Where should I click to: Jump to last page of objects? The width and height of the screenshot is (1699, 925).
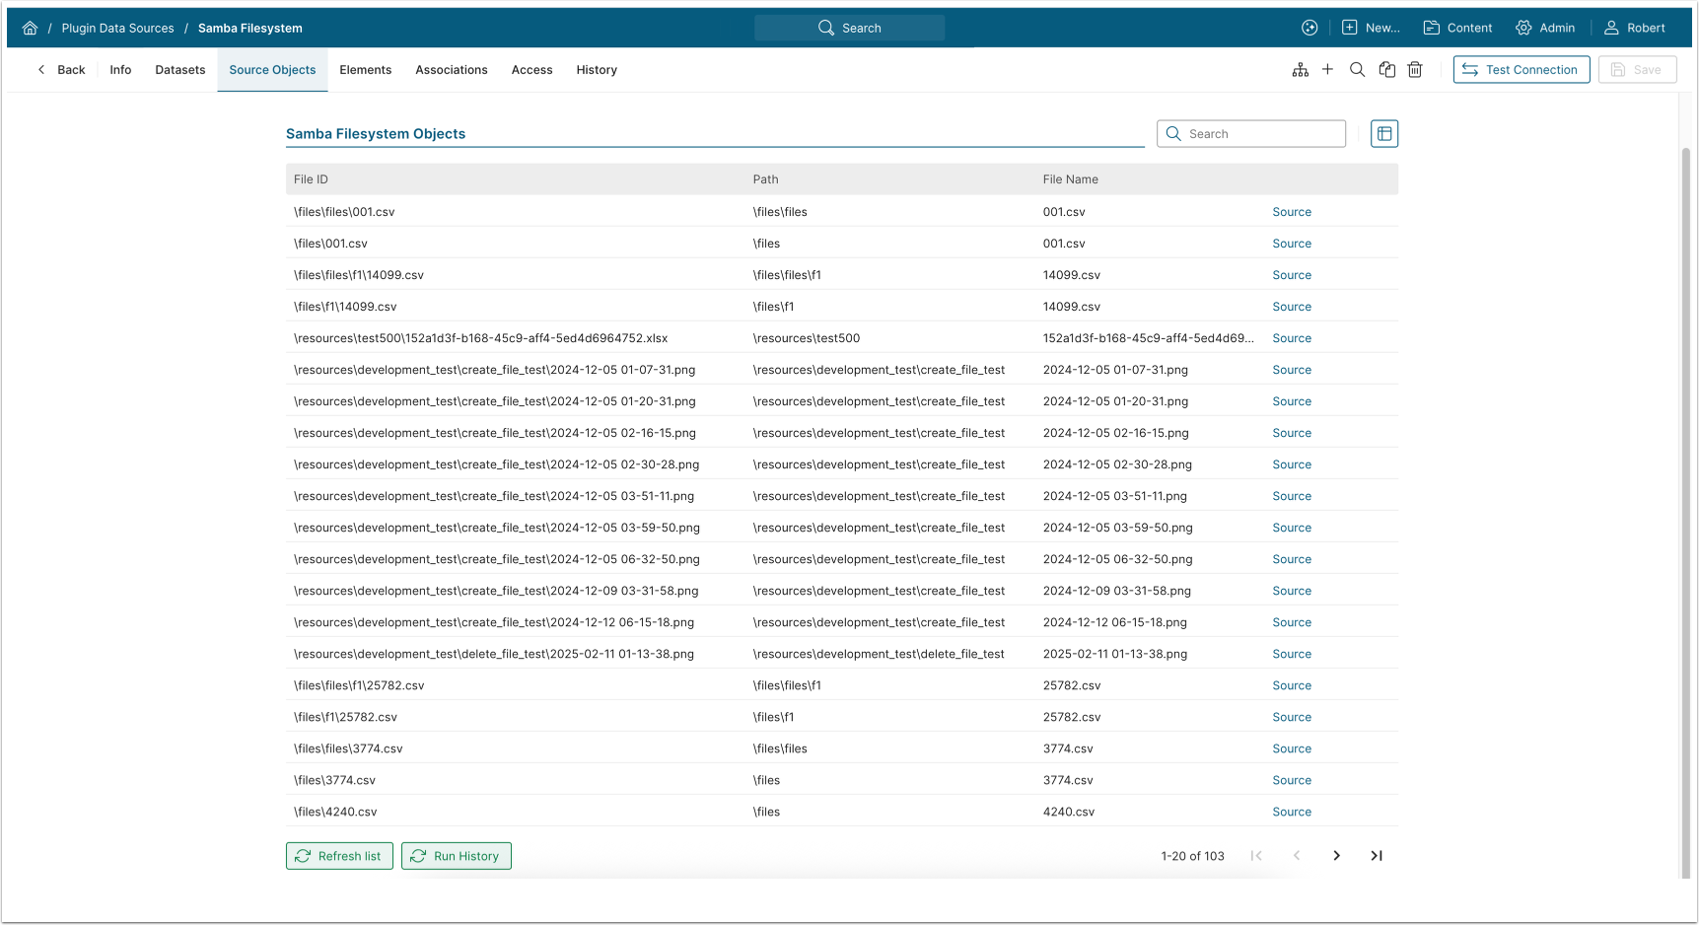[x=1377, y=856]
